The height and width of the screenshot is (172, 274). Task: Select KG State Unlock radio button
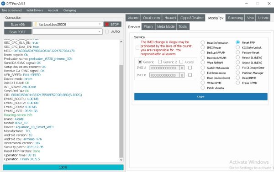click(x=237, y=47)
